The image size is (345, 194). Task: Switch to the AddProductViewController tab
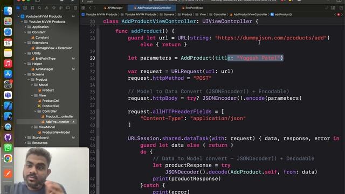coord(152,8)
